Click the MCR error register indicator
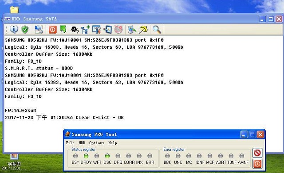 [x=210, y=156]
